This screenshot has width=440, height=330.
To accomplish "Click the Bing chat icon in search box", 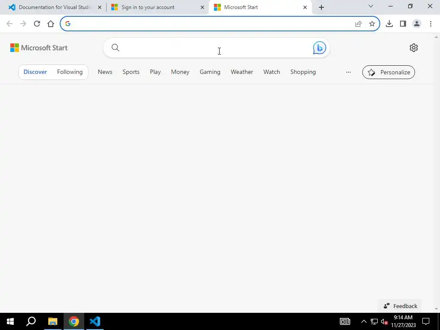I will 319,48.
